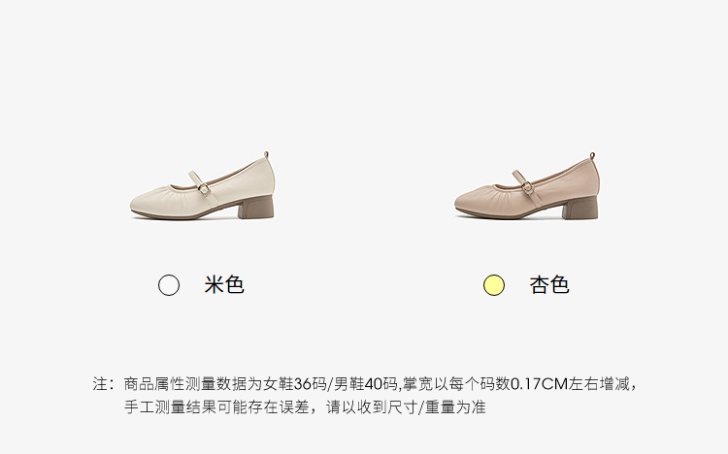728x454 pixels.
Task: Click the gold buckle on the apricot shoe
Action: [528, 187]
